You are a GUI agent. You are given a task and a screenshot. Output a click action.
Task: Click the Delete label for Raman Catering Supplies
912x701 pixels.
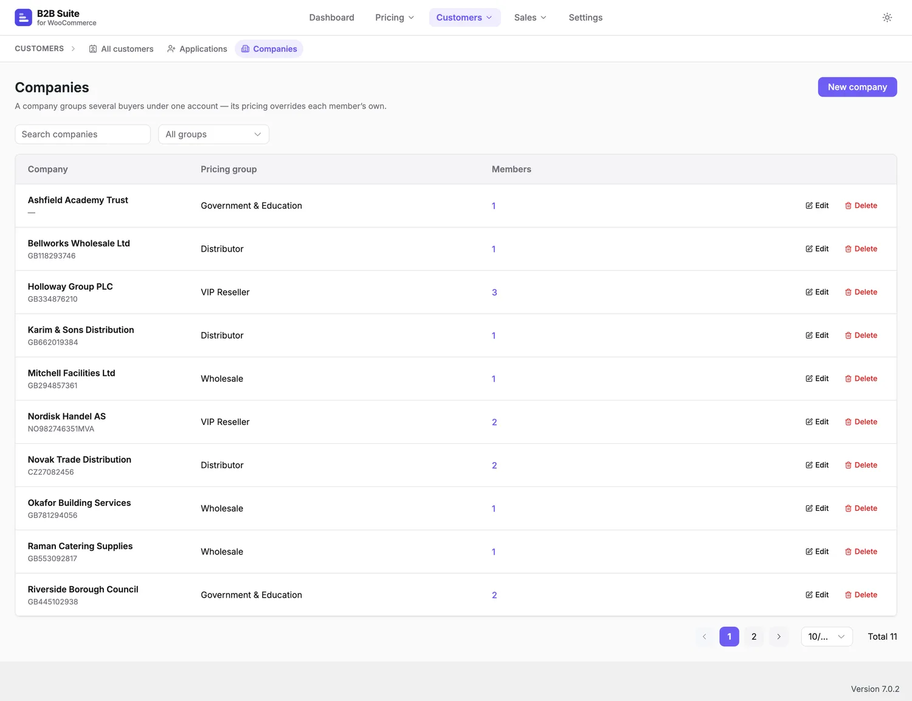(x=866, y=551)
